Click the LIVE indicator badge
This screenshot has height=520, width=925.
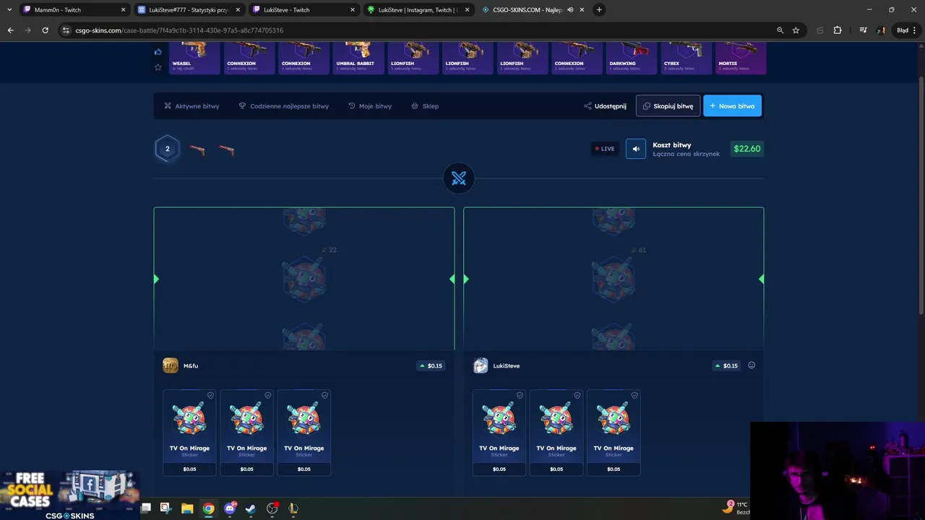pyautogui.click(x=605, y=149)
